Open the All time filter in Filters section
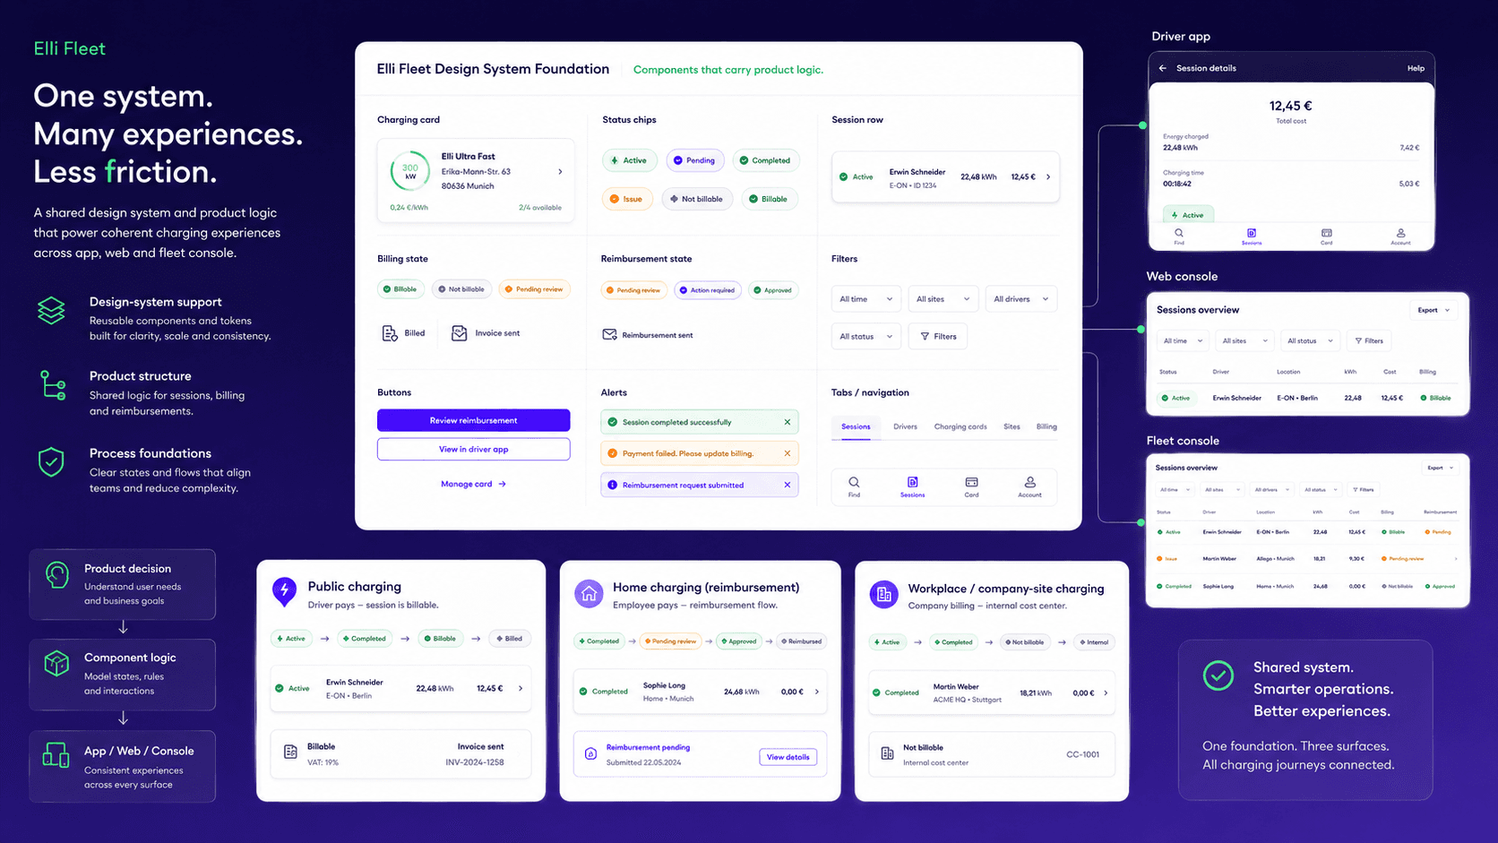 click(x=865, y=299)
